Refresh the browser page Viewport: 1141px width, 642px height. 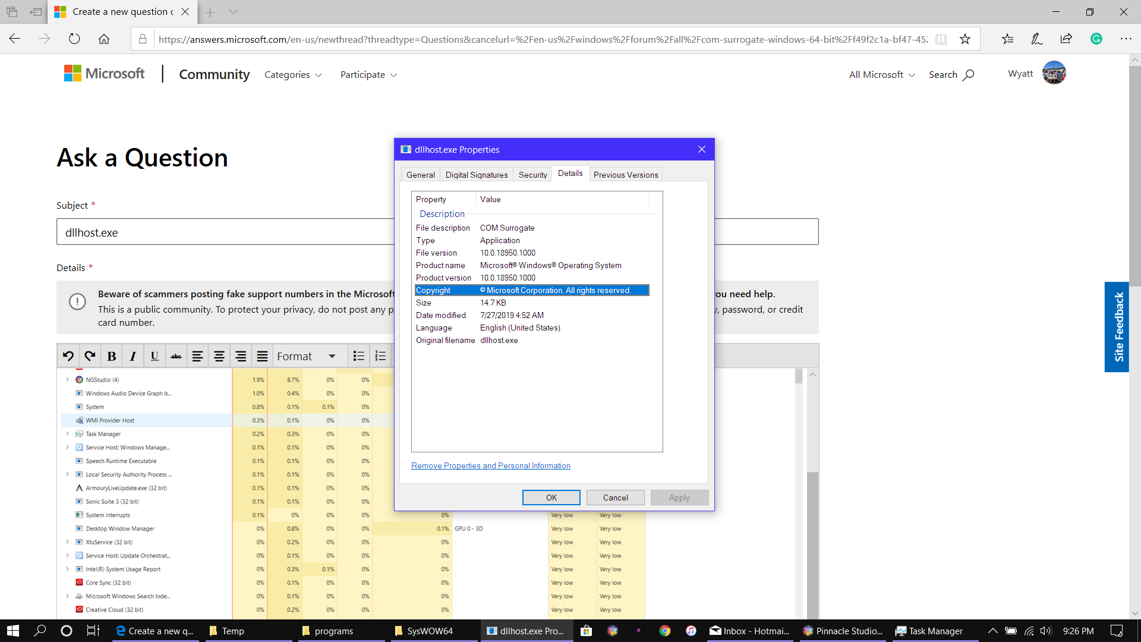74,39
